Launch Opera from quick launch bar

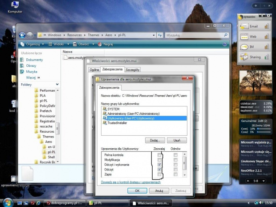click(x=32, y=203)
